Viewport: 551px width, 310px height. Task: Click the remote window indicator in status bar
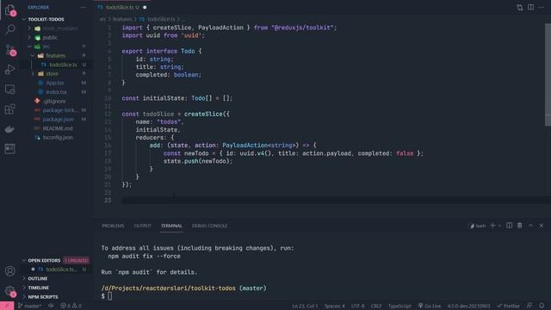point(7,306)
